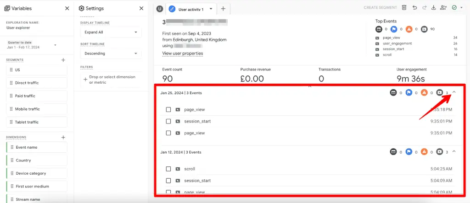Add a new dimension with plus icon
Image resolution: width=470 pixels, height=203 pixels.
(x=63, y=137)
